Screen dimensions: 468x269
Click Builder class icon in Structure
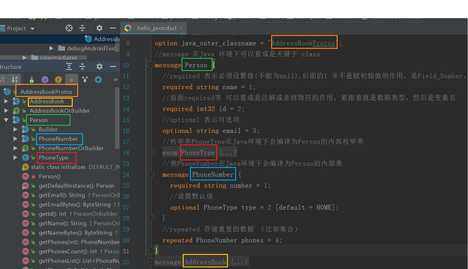(25, 129)
